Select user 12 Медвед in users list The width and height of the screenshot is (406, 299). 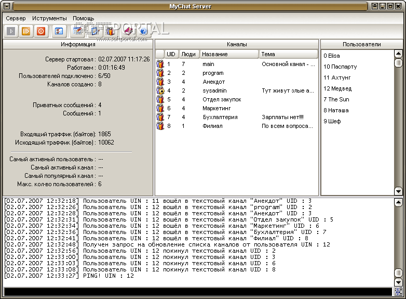pyautogui.click(x=337, y=88)
